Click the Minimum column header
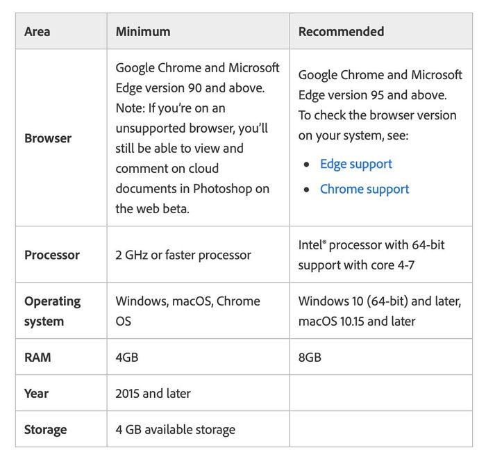486x459 pixels. pos(142,31)
